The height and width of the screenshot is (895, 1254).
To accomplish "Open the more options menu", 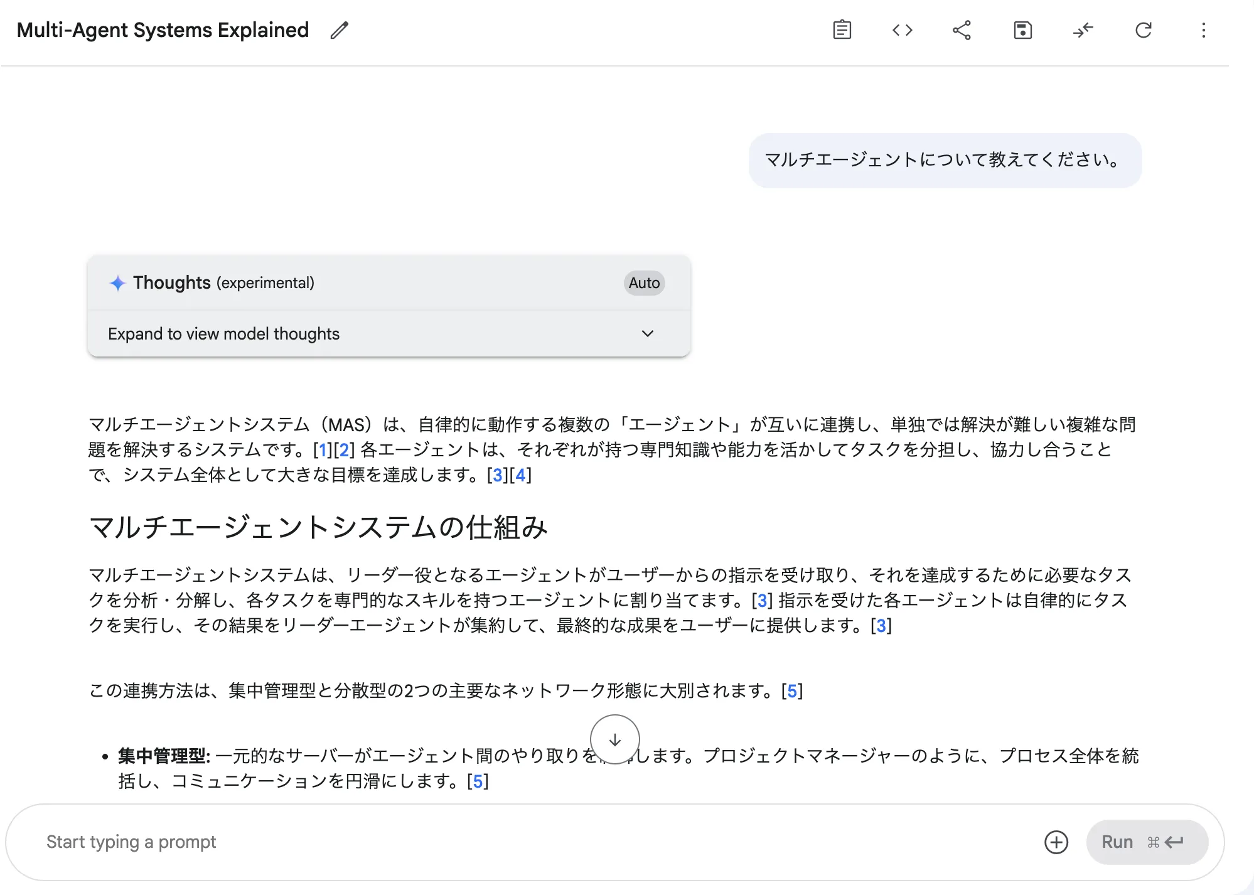I will (1203, 30).
